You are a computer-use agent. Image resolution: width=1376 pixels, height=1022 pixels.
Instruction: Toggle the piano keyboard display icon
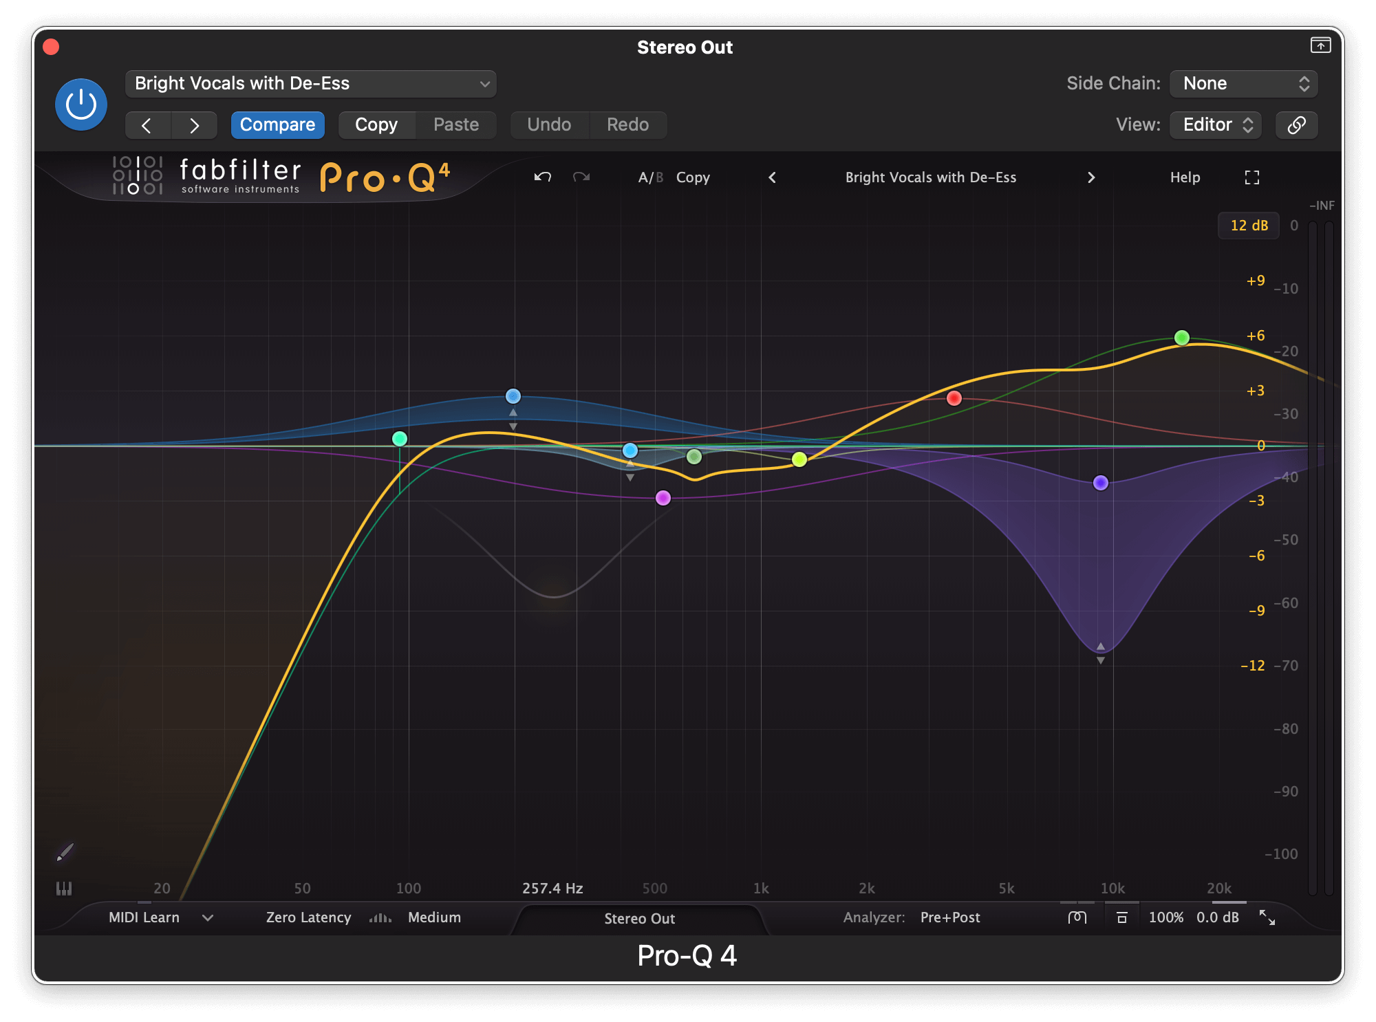click(x=64, y=889)
